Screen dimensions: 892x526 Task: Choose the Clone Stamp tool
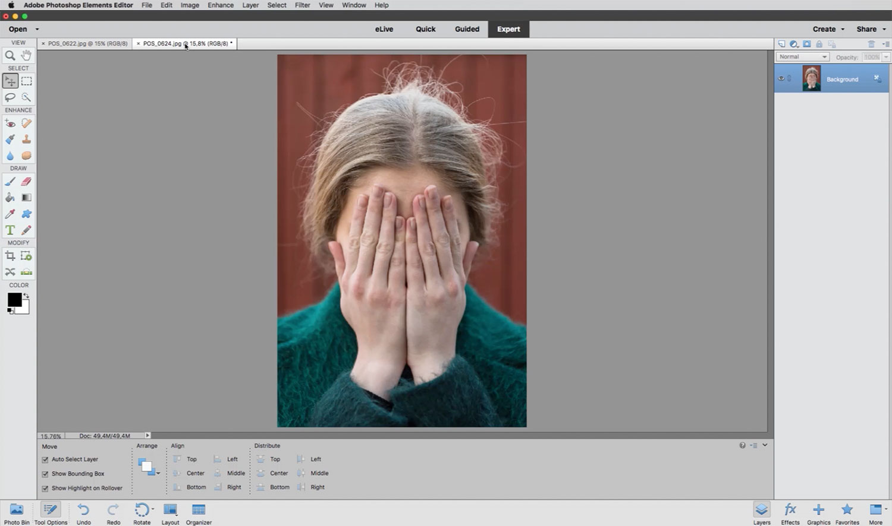tap(26, 140)
